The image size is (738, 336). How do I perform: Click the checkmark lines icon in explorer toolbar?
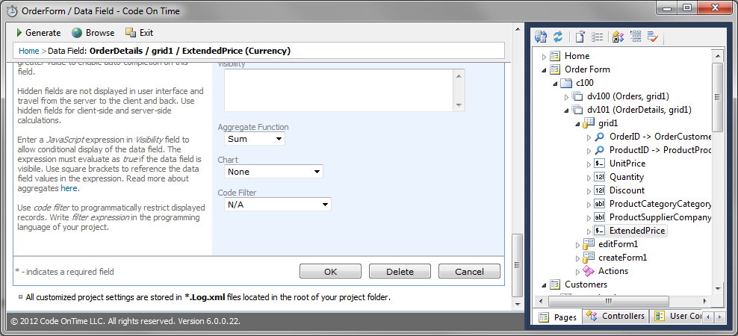coord(652,37)
